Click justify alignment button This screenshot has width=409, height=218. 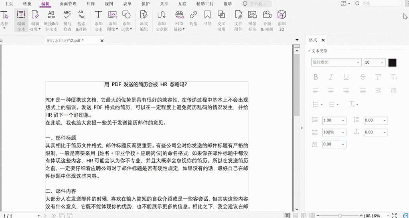pos(362,91)
